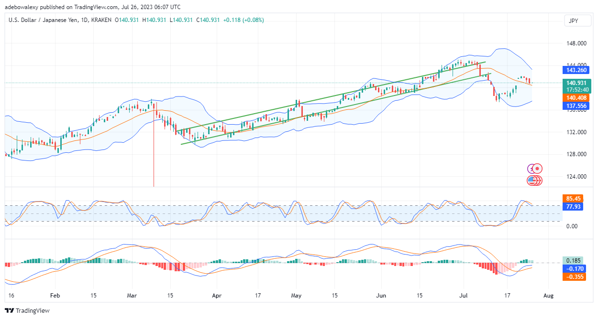Click the Apr date axis label

pyautogui.click(x=216, y=296)
